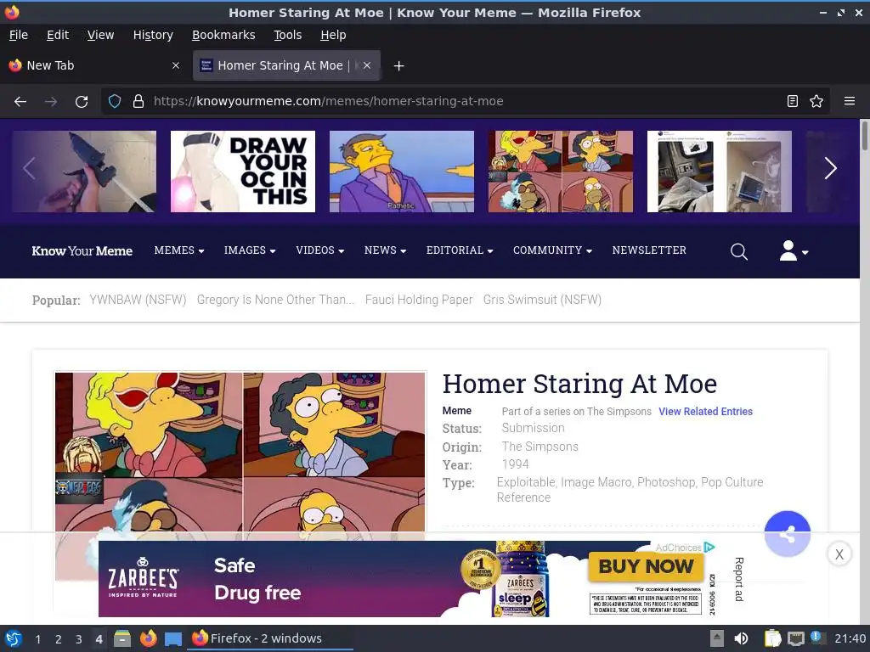Screen dimensions: 870x652
Task: Open the Know Your Meme search icon
Action: coord(738,251)
